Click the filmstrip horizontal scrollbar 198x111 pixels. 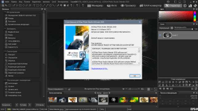(x=90, y=106)
